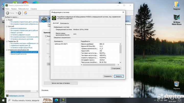Image resolution: width=184 pixels, height=103 pixels.
Task: Open the Справка menu
Action: tap(34, 9)
